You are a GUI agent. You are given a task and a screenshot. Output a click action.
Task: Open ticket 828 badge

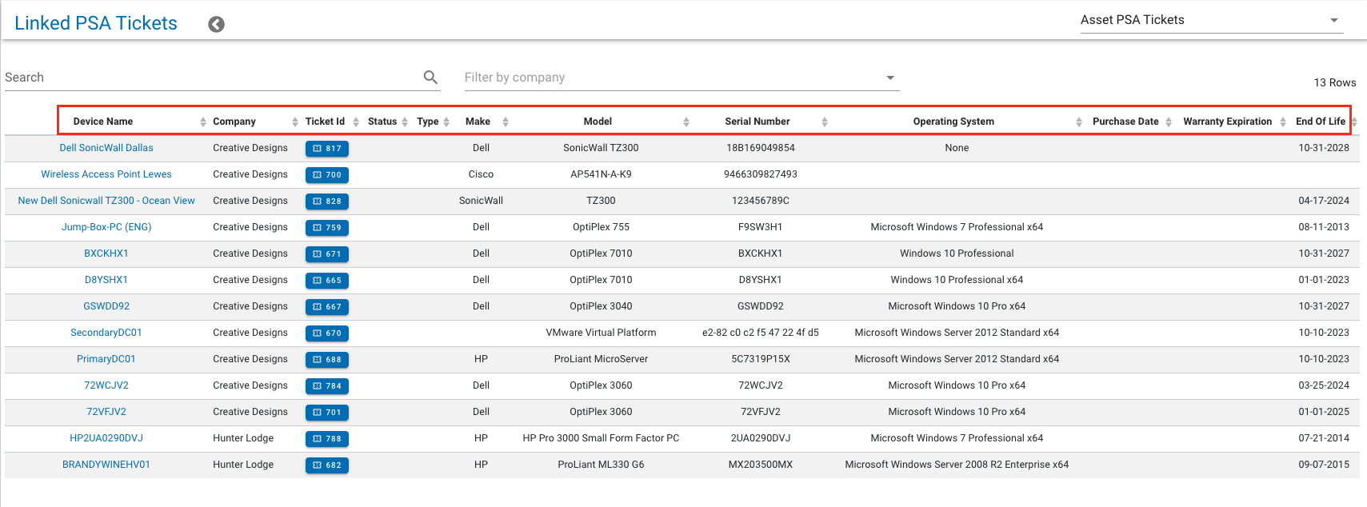(327, 201)
